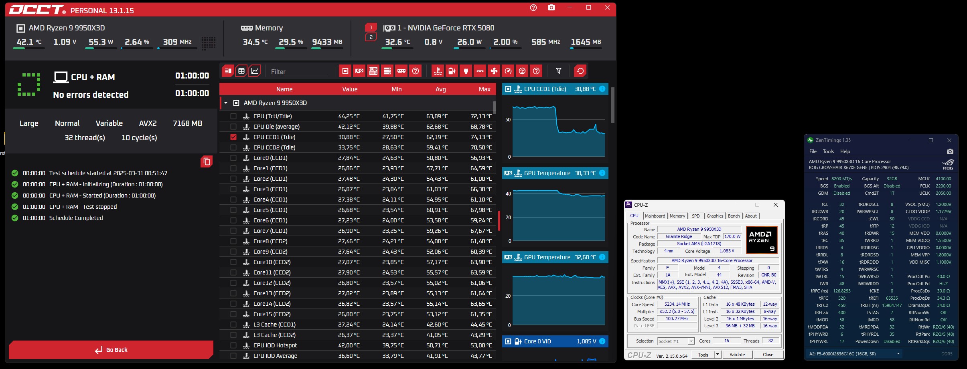This screenshot has width=967, height=369.
Task: Sort sensor table by Avg column
Action: [x=440, y=89]
